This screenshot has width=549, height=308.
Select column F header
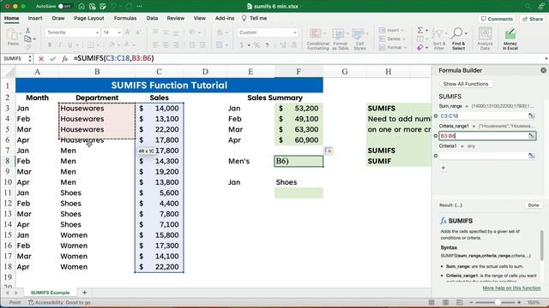click(299, 72)
